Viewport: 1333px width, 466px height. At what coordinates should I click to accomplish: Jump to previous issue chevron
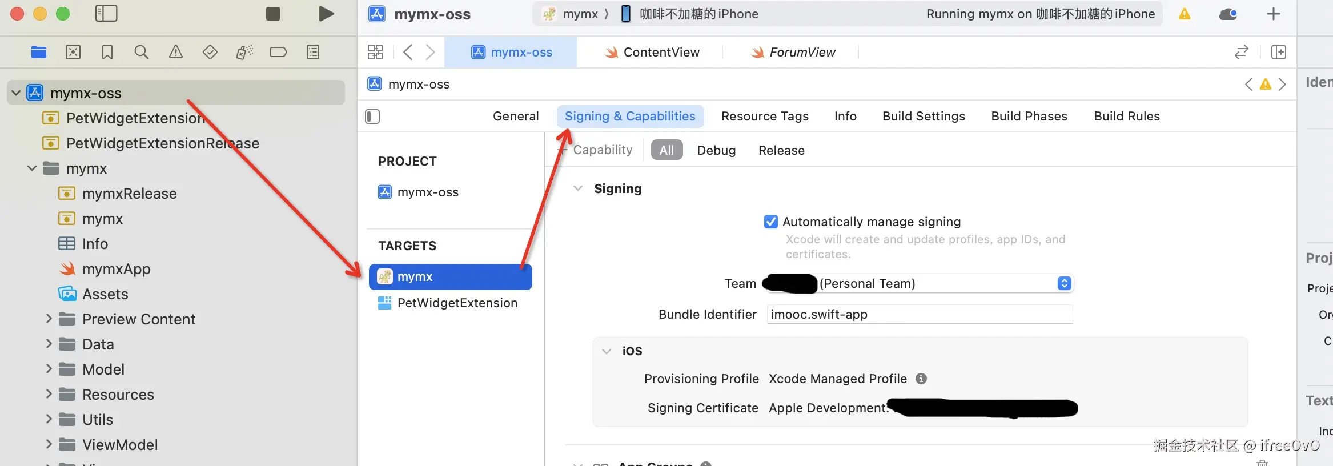(x=1249, y=85)
